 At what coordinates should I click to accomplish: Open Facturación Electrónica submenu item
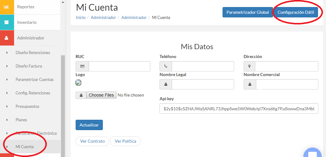[30, 133]
